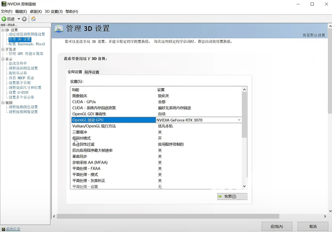Screen dimensions: 332x232
Task: Collapse the 3D 设置 tree node
Action: pyautogui.click(x=3, y=30)
